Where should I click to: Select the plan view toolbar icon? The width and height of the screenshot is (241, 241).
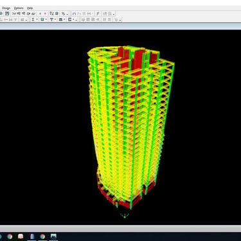pos(19,13)
